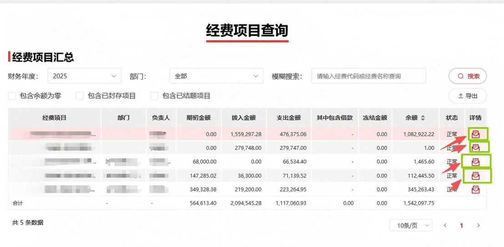Viewport: 504px width, 247px height.
Task: Enable the 包含余额为零 checkbox
Action: (x=12, y=96)
